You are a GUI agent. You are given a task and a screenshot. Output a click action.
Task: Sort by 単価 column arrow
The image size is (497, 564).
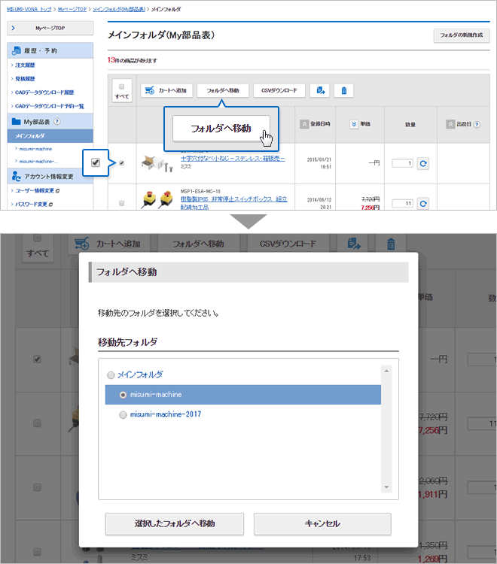coord(352,124)
